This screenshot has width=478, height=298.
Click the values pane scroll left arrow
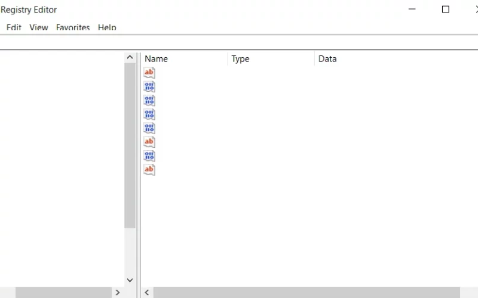147,293
